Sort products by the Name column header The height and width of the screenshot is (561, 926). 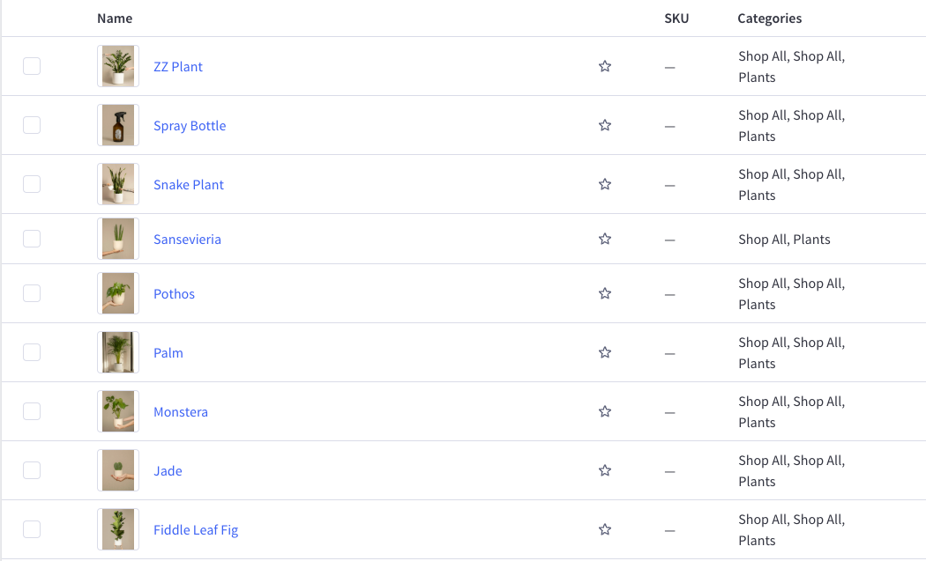(115, 18)
